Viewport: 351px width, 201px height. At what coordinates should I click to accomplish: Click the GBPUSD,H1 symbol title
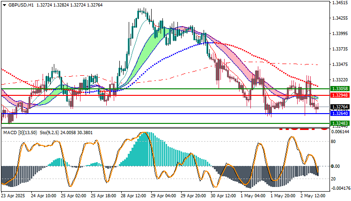pos(21,5)
